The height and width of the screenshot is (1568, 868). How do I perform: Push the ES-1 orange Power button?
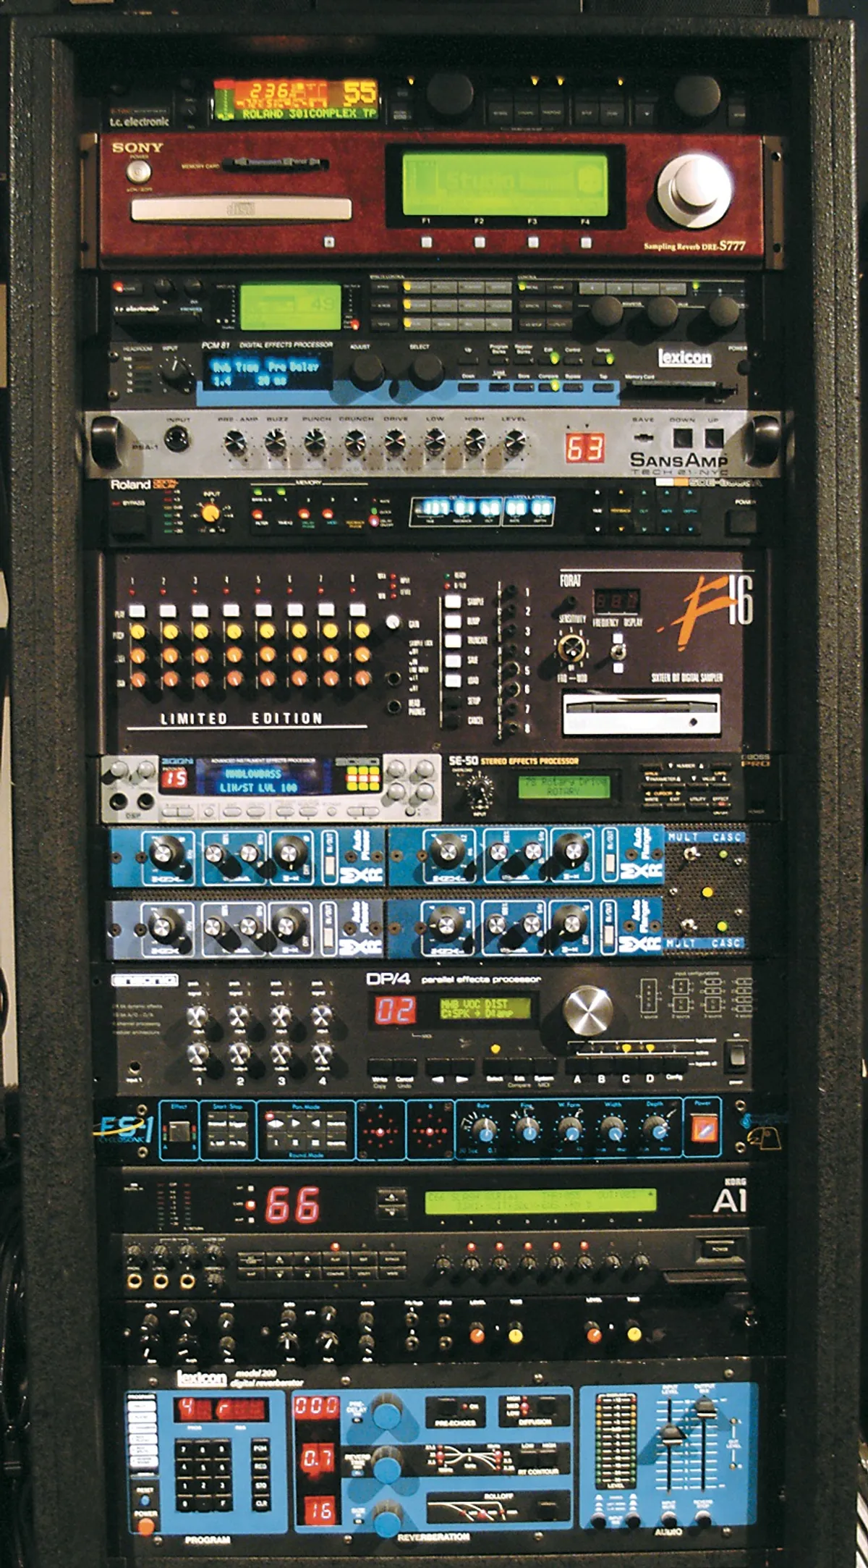[704, 1127]
